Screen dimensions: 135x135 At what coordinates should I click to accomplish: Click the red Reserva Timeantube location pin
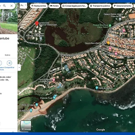click(x=37, y=24)
